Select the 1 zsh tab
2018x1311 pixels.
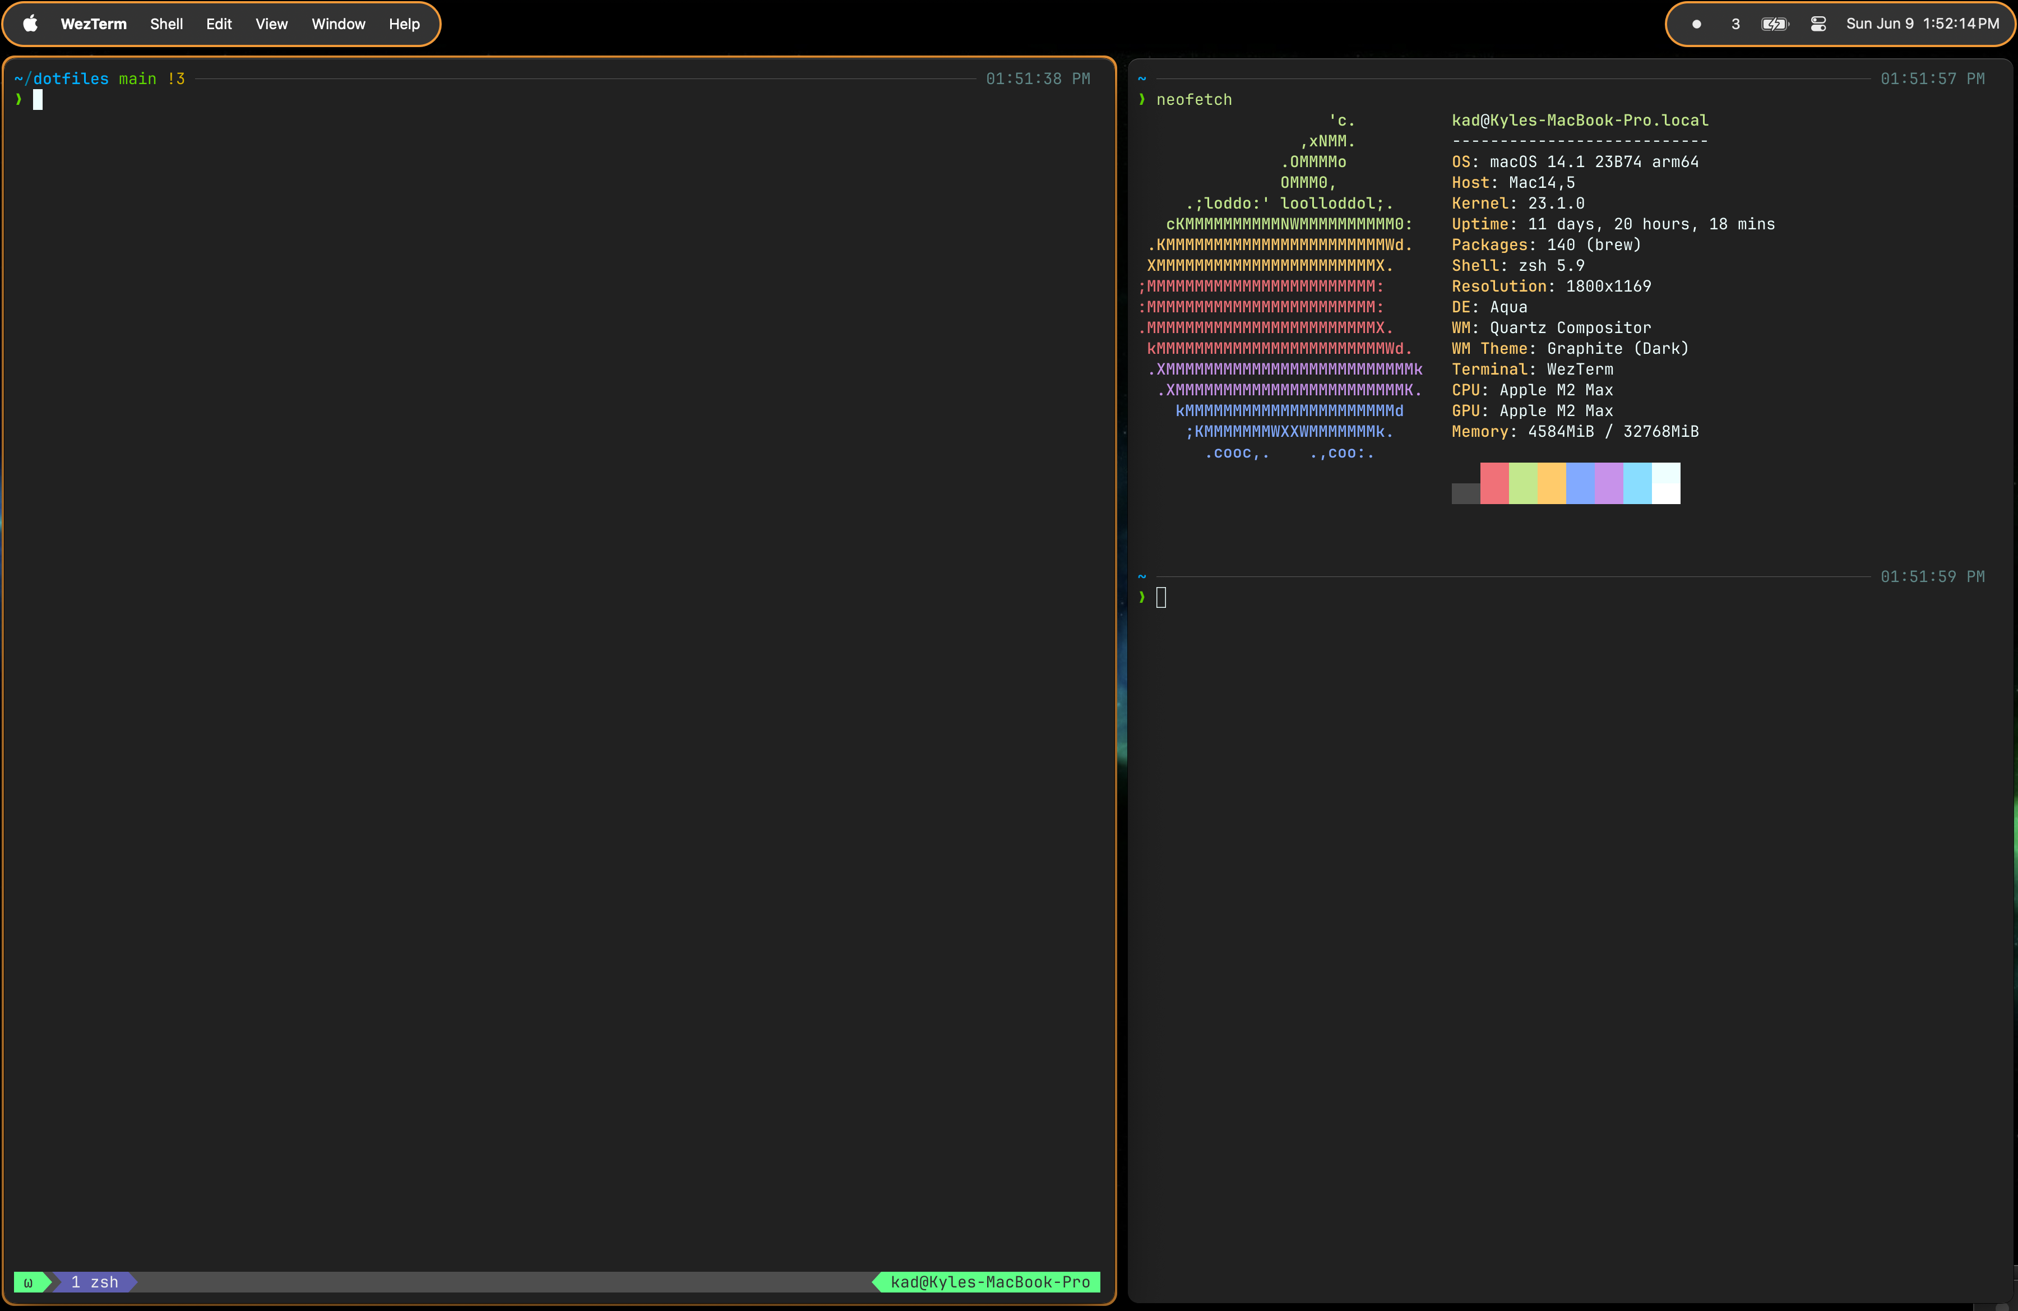point(95,1282)
